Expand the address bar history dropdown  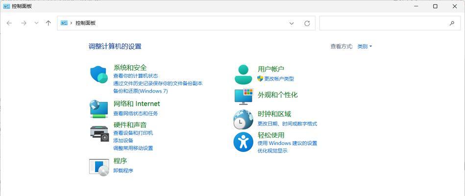[x=292, y=23]
